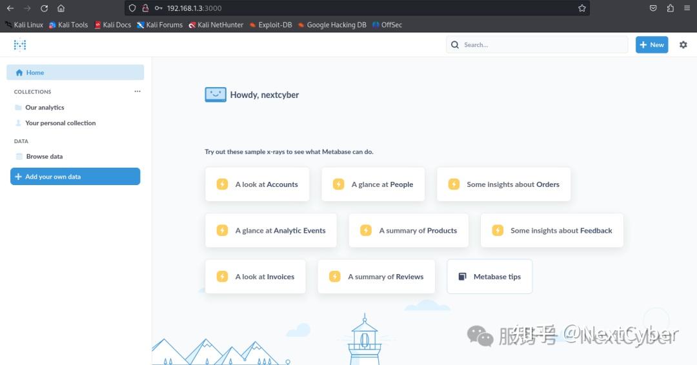
Task: Click the bolt icon on Products card
Action: pyautogui.click(x=366, y=230)
